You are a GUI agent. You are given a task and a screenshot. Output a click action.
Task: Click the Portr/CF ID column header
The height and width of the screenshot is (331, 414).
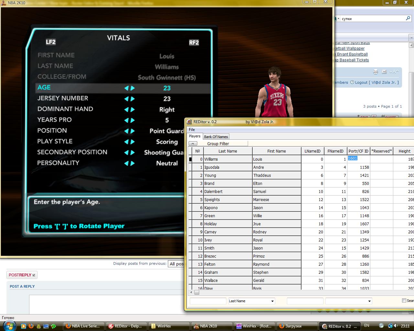(358, 151)
